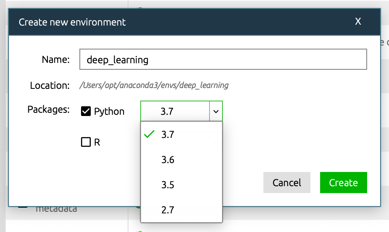The height and width of the screenshot is (232, 389).
Task: Click the green Create button
Action: tap(343, 183)
